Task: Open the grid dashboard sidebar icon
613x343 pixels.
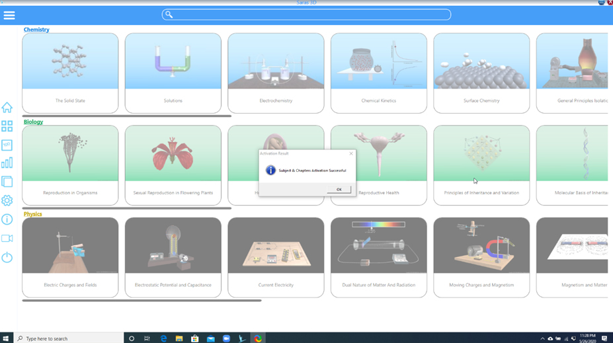Action: (x=7, y=126)
